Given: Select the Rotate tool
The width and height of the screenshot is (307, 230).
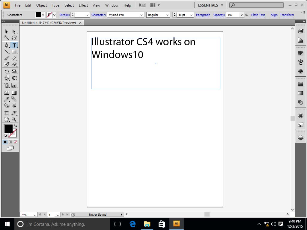Looking at the screenshot, I should (x=7, y=72).
